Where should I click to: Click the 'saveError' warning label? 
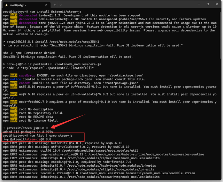point(27,75)
